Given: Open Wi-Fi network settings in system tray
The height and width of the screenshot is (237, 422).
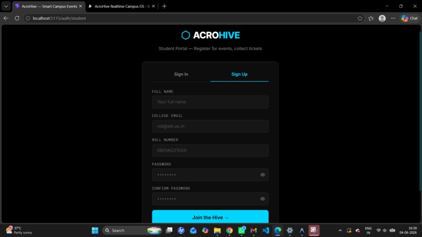Looking at the screenshot, I should pyautogui.click(x=379, y=231).
